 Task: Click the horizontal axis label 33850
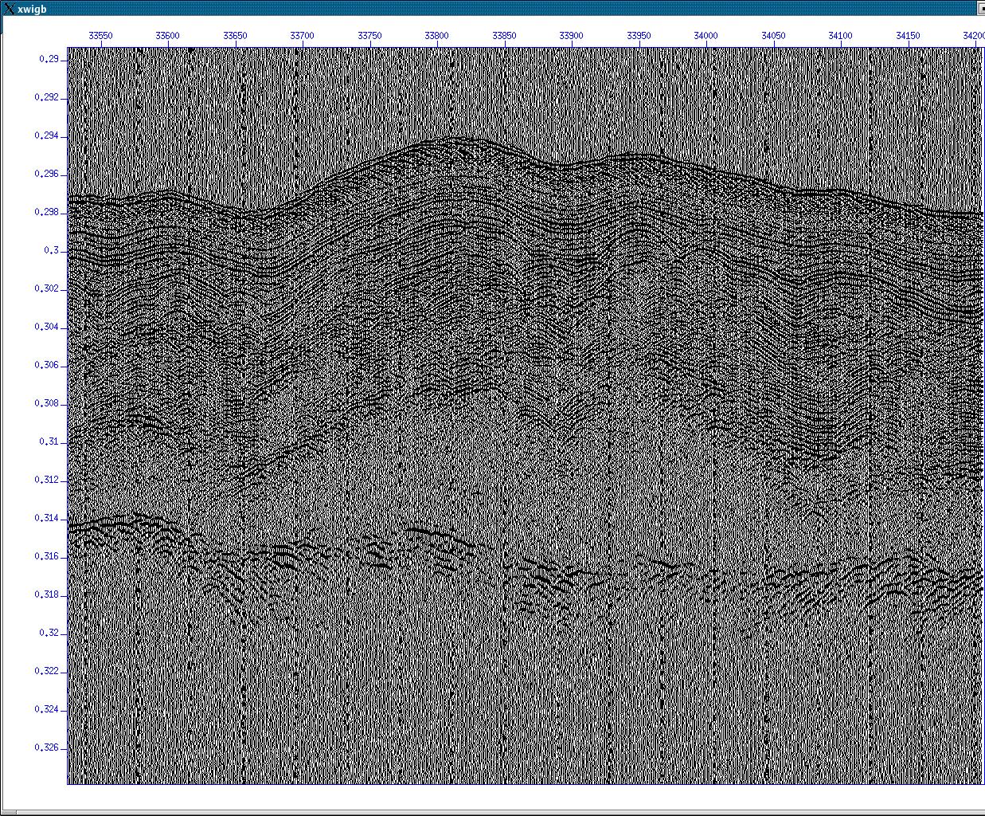[x=504, y=36]
